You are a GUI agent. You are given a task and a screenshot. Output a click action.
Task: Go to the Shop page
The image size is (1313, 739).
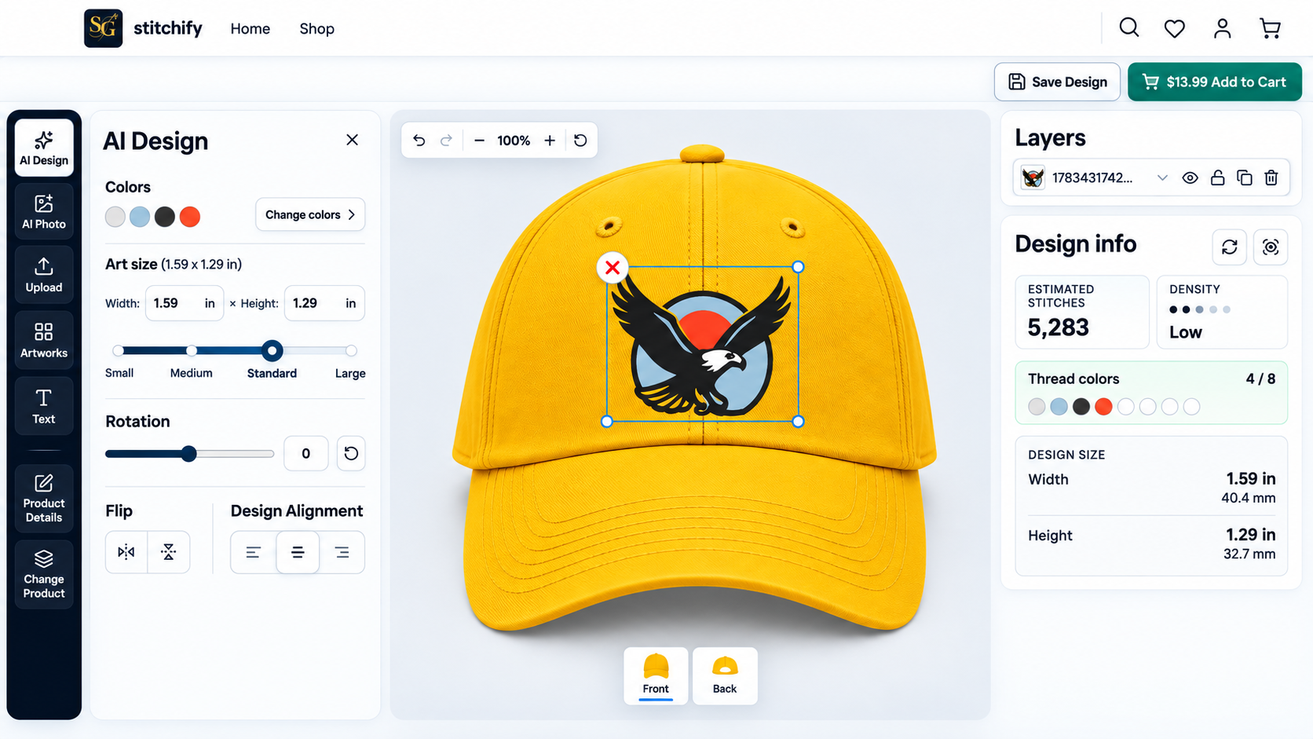click(x=316, y=28)
